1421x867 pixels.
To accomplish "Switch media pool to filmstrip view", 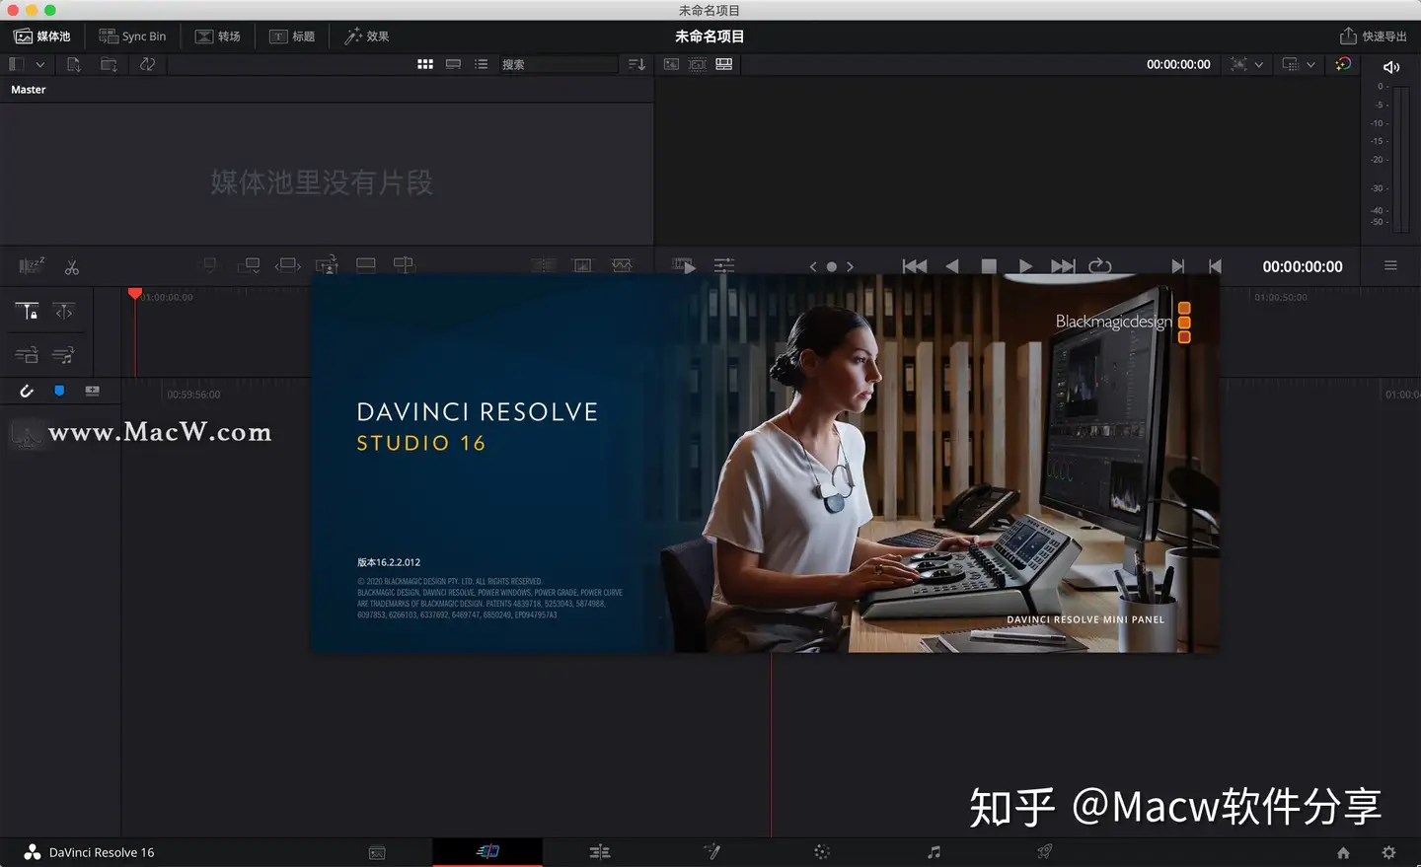I will coord(453,64).
